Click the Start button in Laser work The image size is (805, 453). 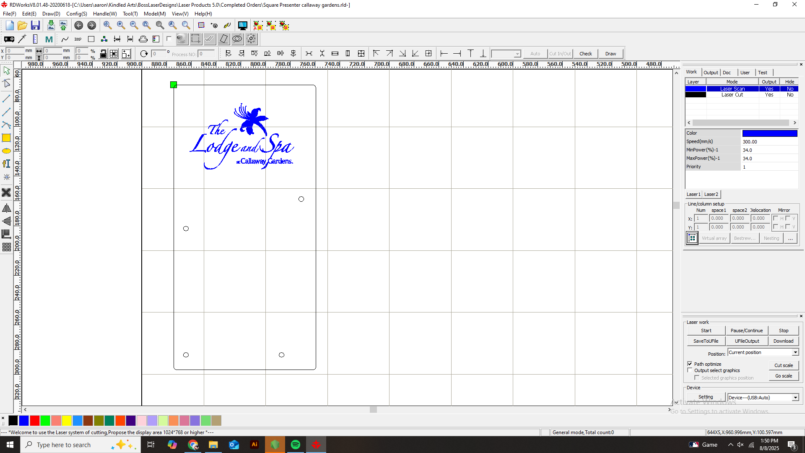706,331
